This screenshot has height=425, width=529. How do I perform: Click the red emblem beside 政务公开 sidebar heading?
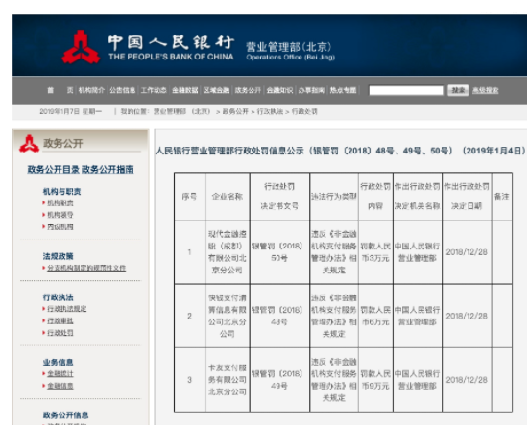pos(29,144)
